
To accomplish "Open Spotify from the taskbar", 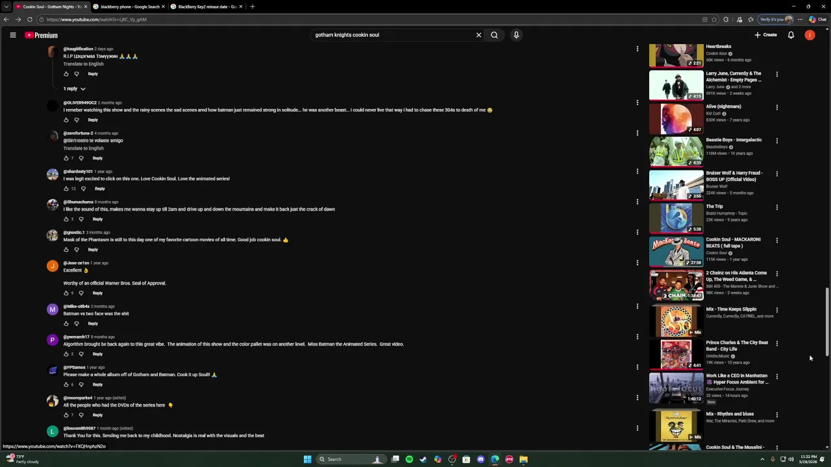I will pos(409,459).
